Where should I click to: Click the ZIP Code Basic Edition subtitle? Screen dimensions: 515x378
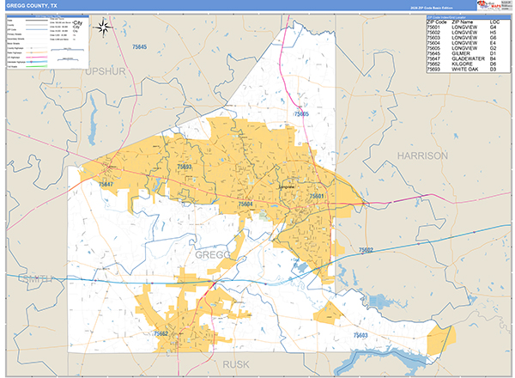[x=431, y=8]
